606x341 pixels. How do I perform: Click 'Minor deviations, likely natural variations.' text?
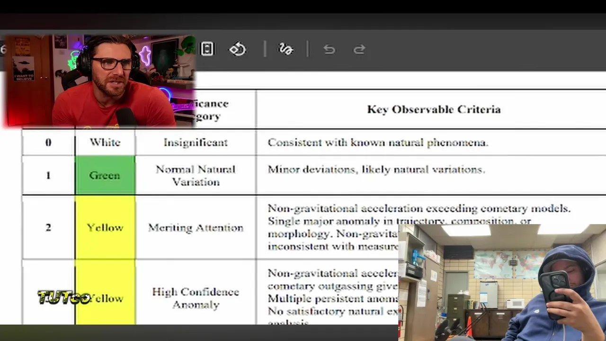pos(376,169)
